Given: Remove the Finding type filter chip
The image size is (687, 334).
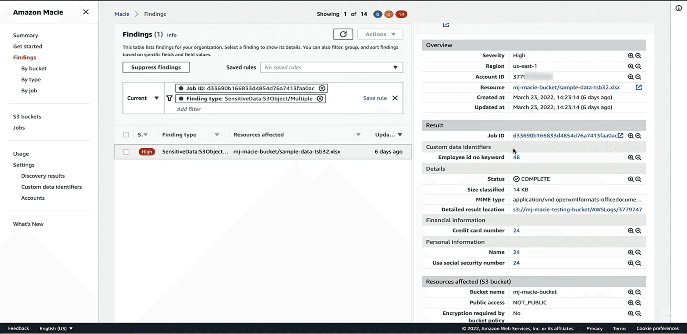Looking at the screenshot, I should [x=320, y=99].
